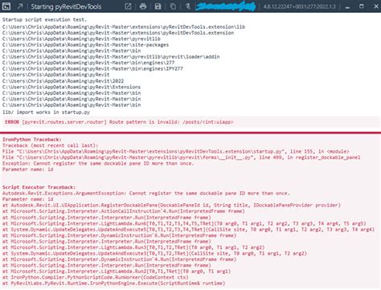Click the pyRevit console icon in title bar
This screenshot has height=290, width=381.
(6, 6)
